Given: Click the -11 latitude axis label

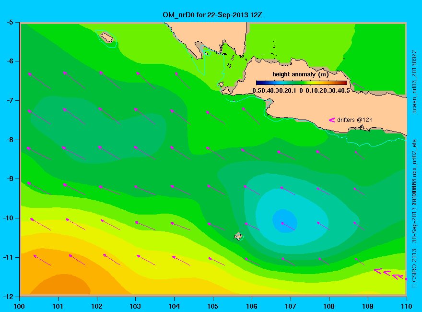Looking at the screenshot, I should pyautogui.click(x=8, y=258).
